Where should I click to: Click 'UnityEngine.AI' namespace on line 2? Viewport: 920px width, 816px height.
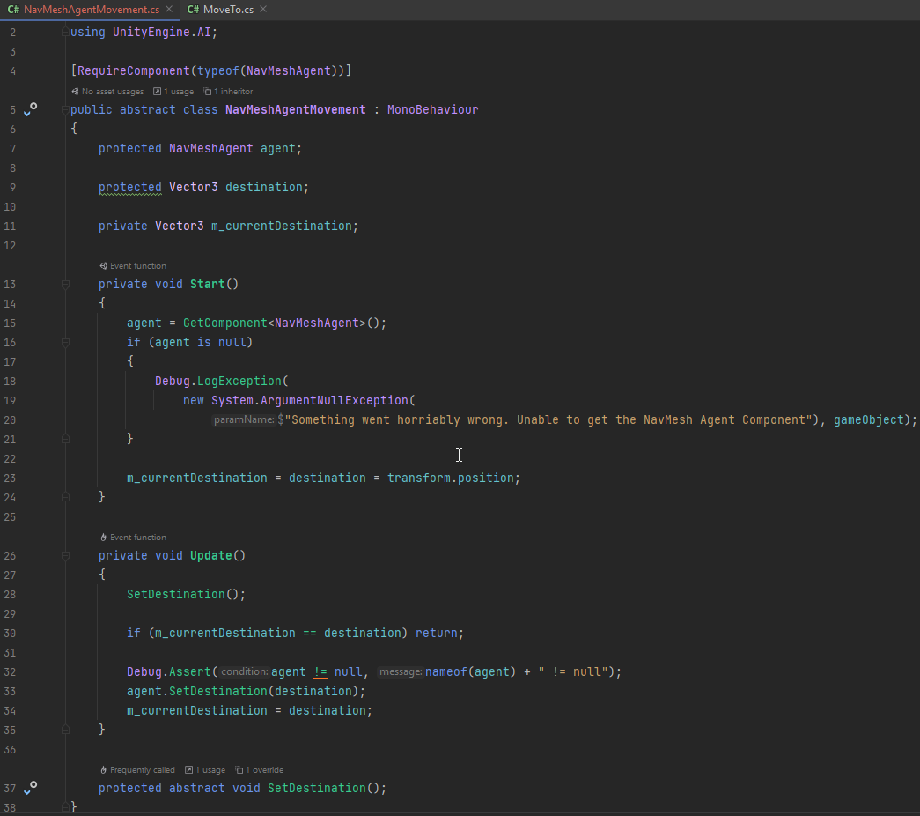coord(161,32)
